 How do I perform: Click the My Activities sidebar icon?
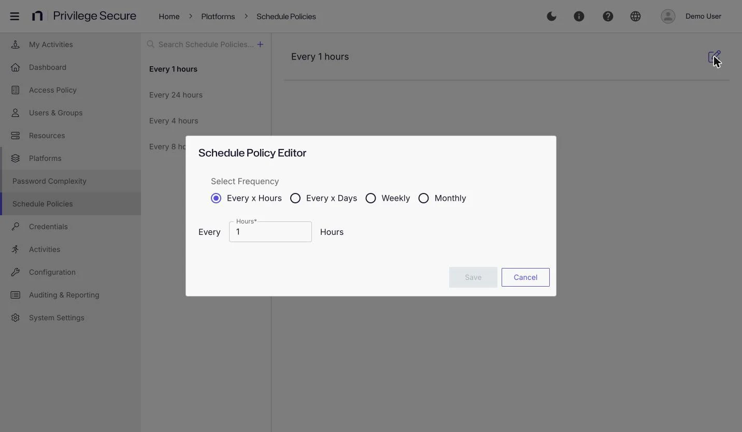click(16, 44)
